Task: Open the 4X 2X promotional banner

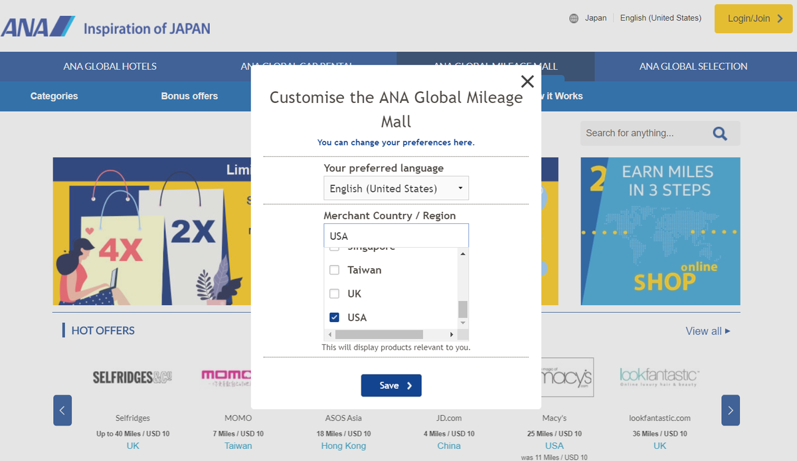Action: (152, 231)
